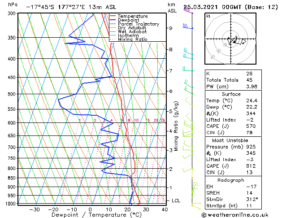282x218 pixels.
Task: Click the PW (cm) value 3.98
Action: coord(252,87)
